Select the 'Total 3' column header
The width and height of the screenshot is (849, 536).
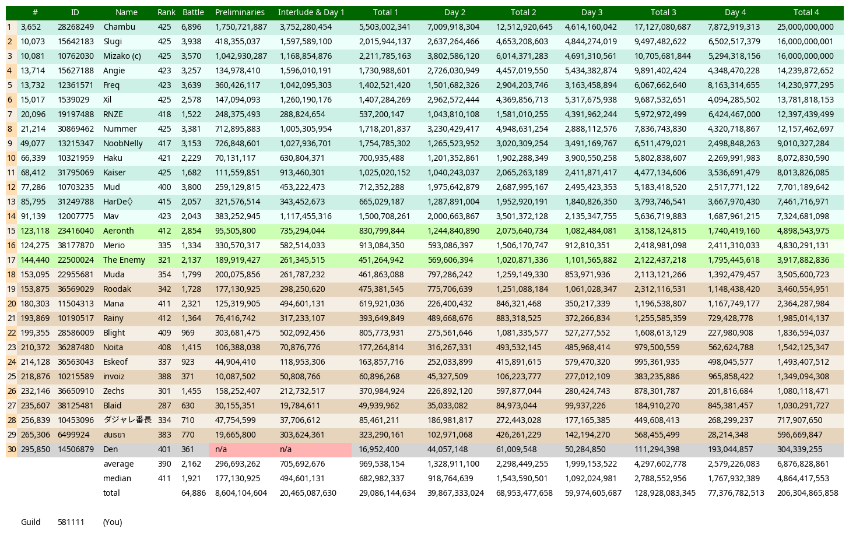point(664,12)
